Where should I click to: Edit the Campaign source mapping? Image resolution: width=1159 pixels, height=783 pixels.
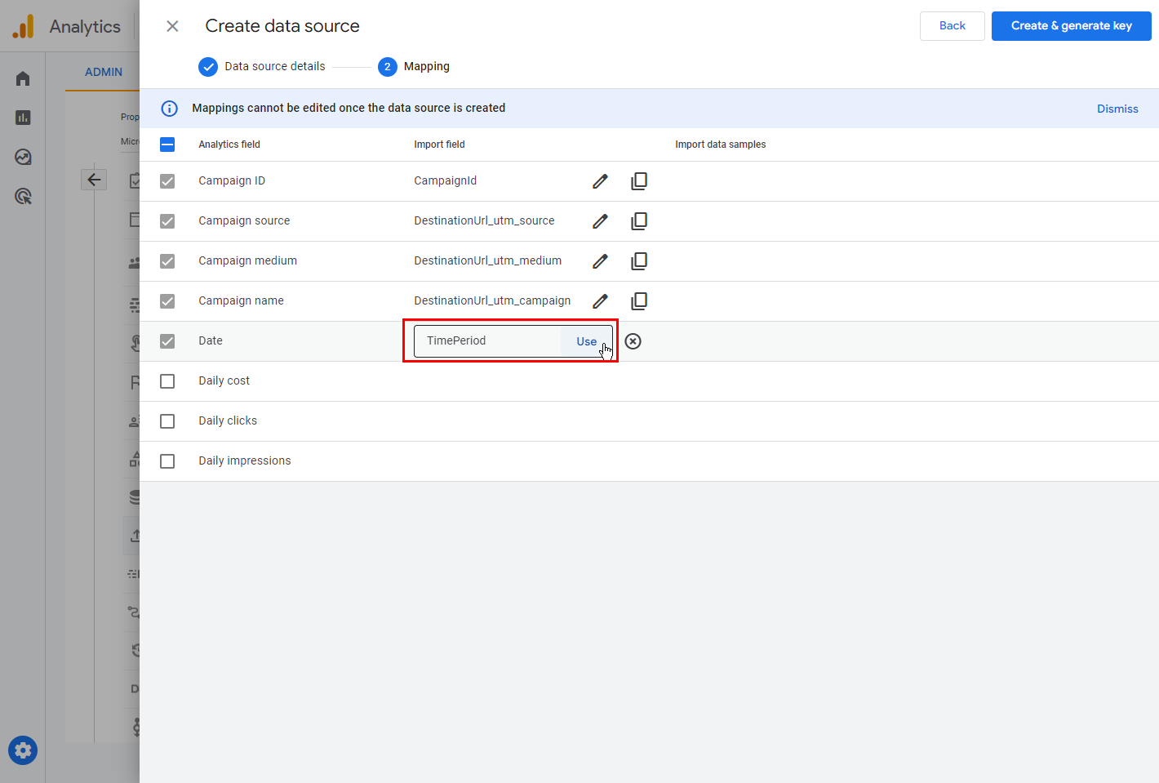coord(600,221)
